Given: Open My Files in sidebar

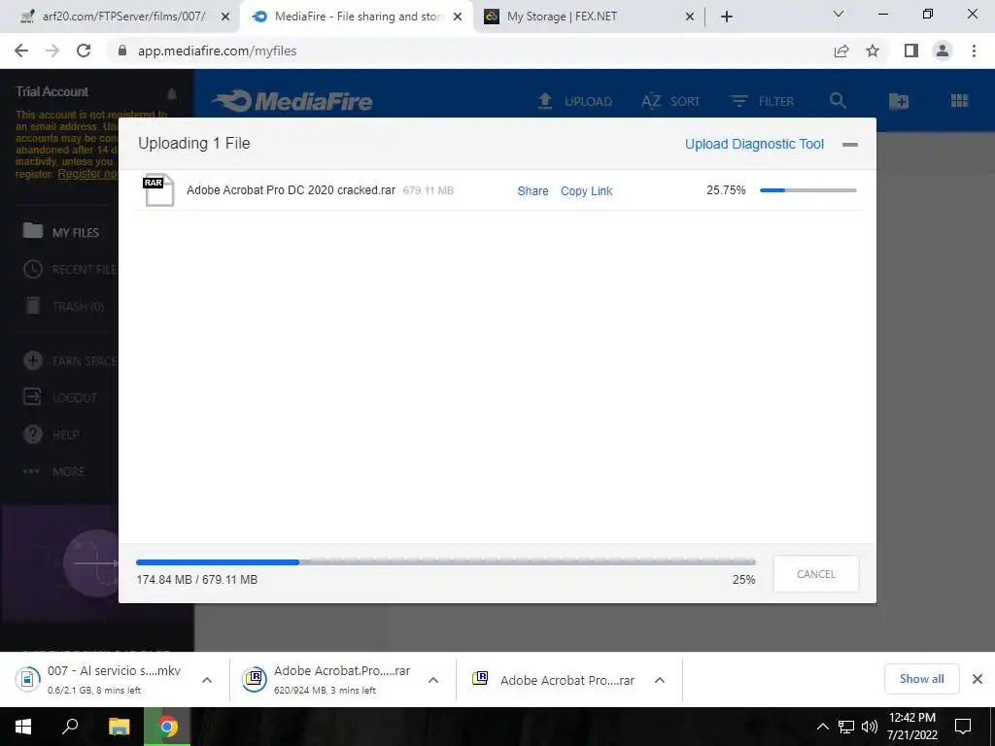Looking at the screenshot, I should tap(61, 232).
